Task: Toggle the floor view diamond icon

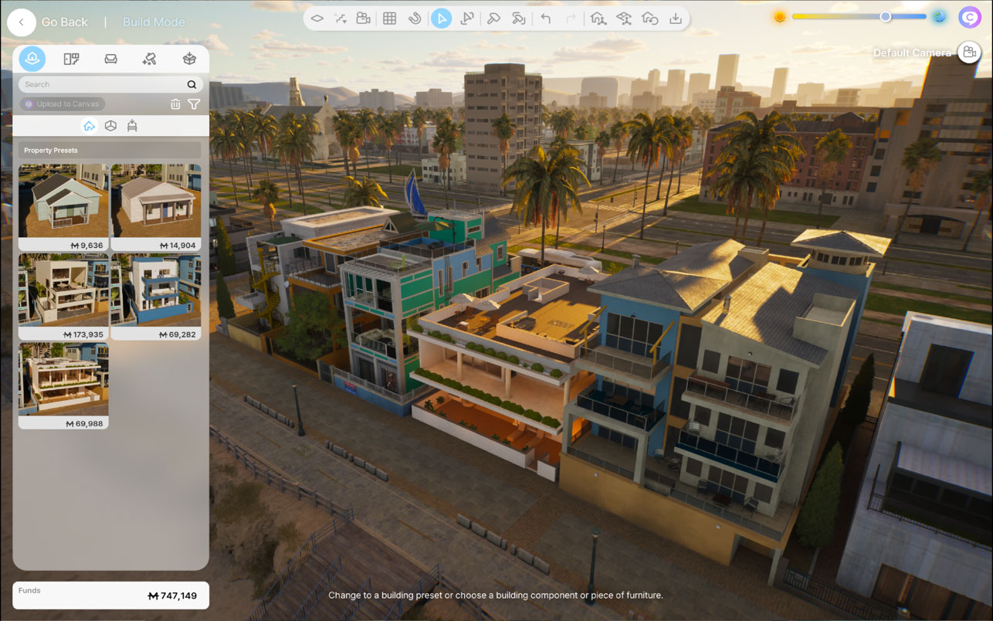Action: [317, 19]
